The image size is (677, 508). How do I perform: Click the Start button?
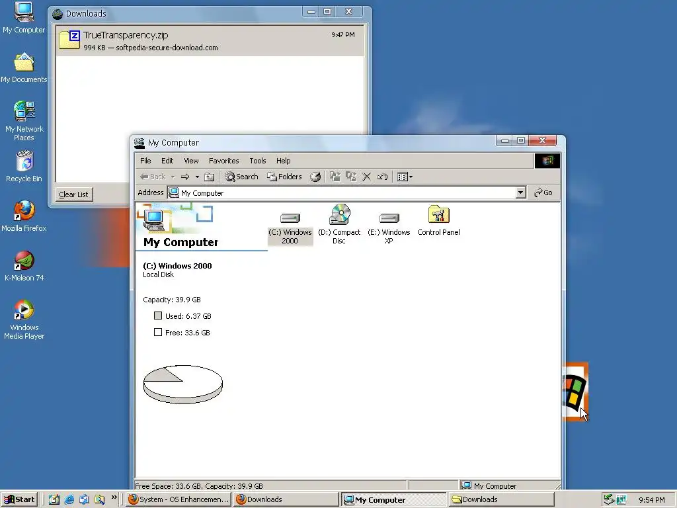(x=19, y=499)
